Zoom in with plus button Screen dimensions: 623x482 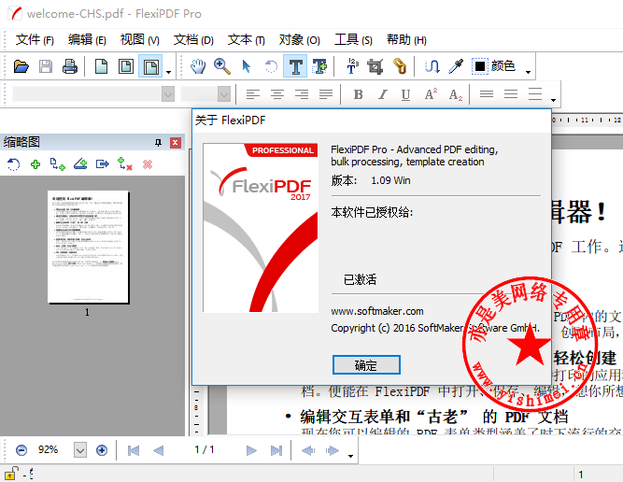[102, 450]
